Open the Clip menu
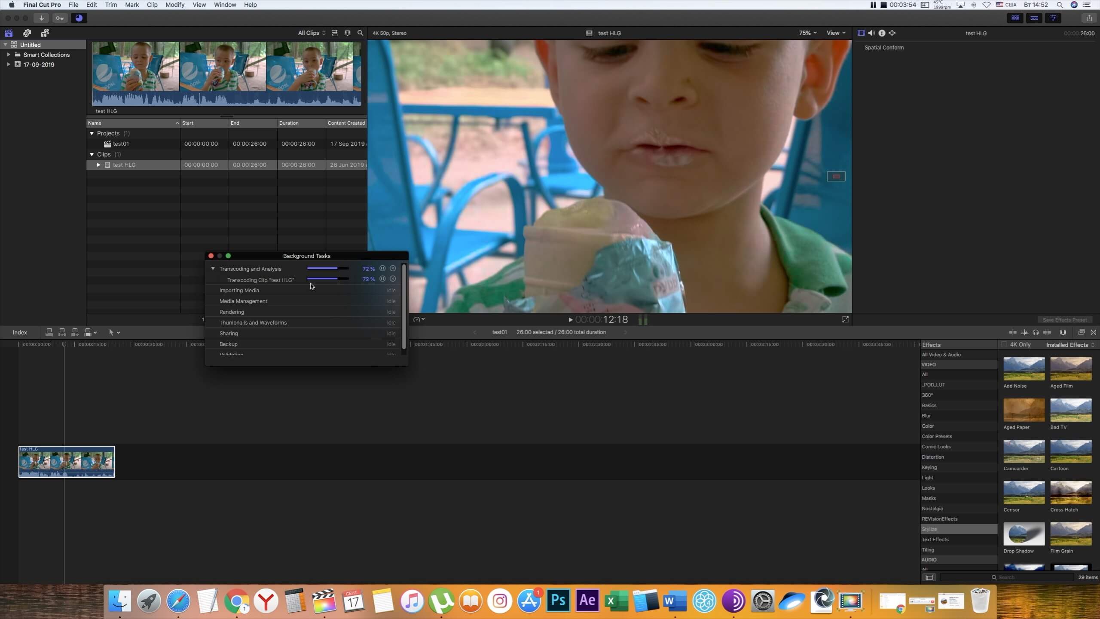Image resolution: width=1100 pixels, height=619 pixels. pyautogui.click(x=152, y=5)
